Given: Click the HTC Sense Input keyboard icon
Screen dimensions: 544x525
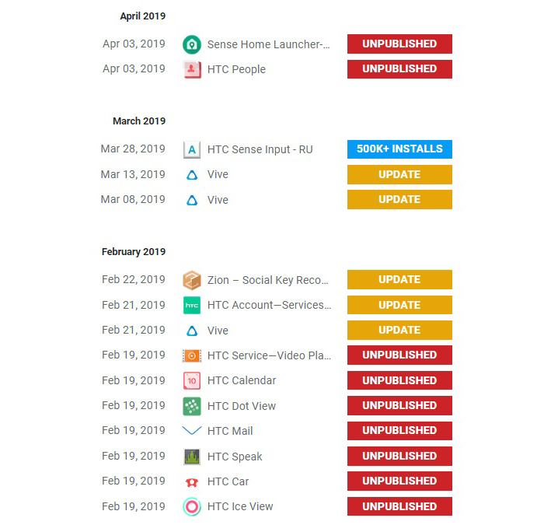Looking at the screenshot, I should point(192,149).
